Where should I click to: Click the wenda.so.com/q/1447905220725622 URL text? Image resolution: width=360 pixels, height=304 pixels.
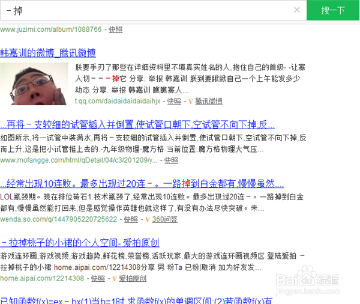(59, 219)
